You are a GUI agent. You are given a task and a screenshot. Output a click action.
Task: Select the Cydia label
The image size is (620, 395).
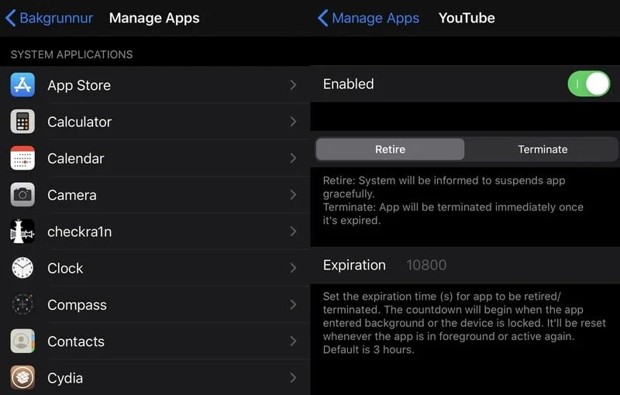click(65, 378)
